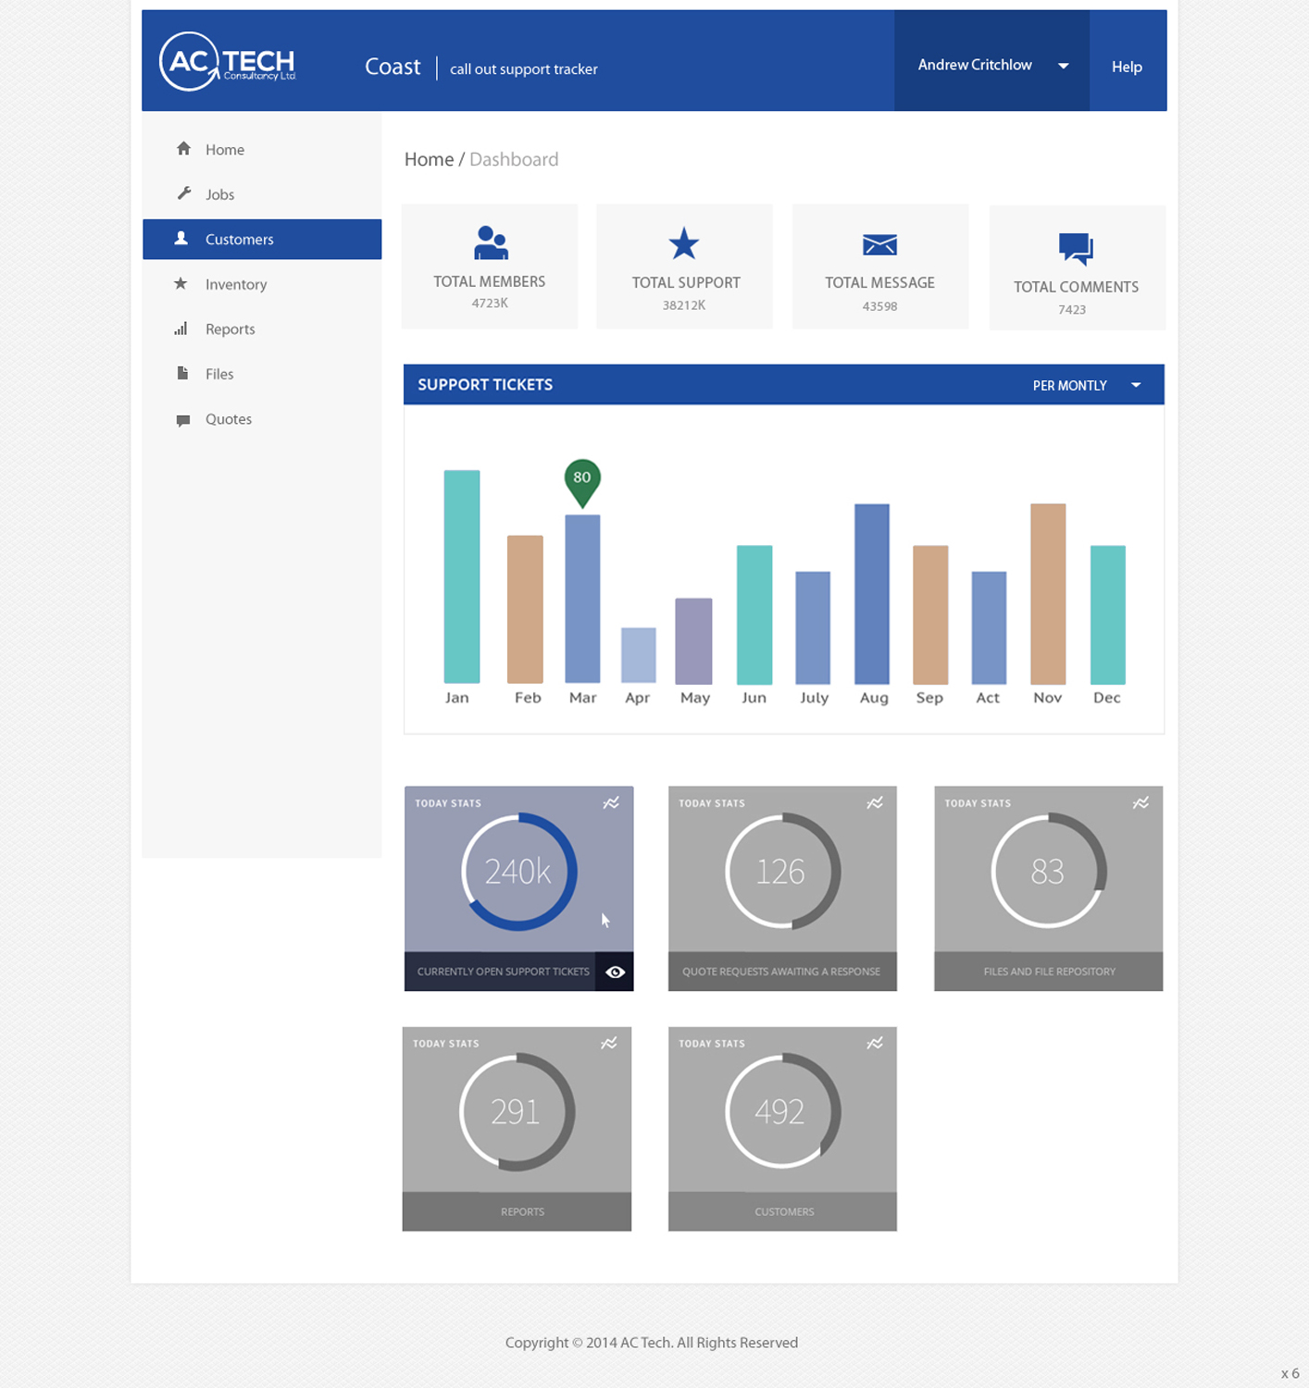Click Home in the breadcrumb

tap(429, 159)
